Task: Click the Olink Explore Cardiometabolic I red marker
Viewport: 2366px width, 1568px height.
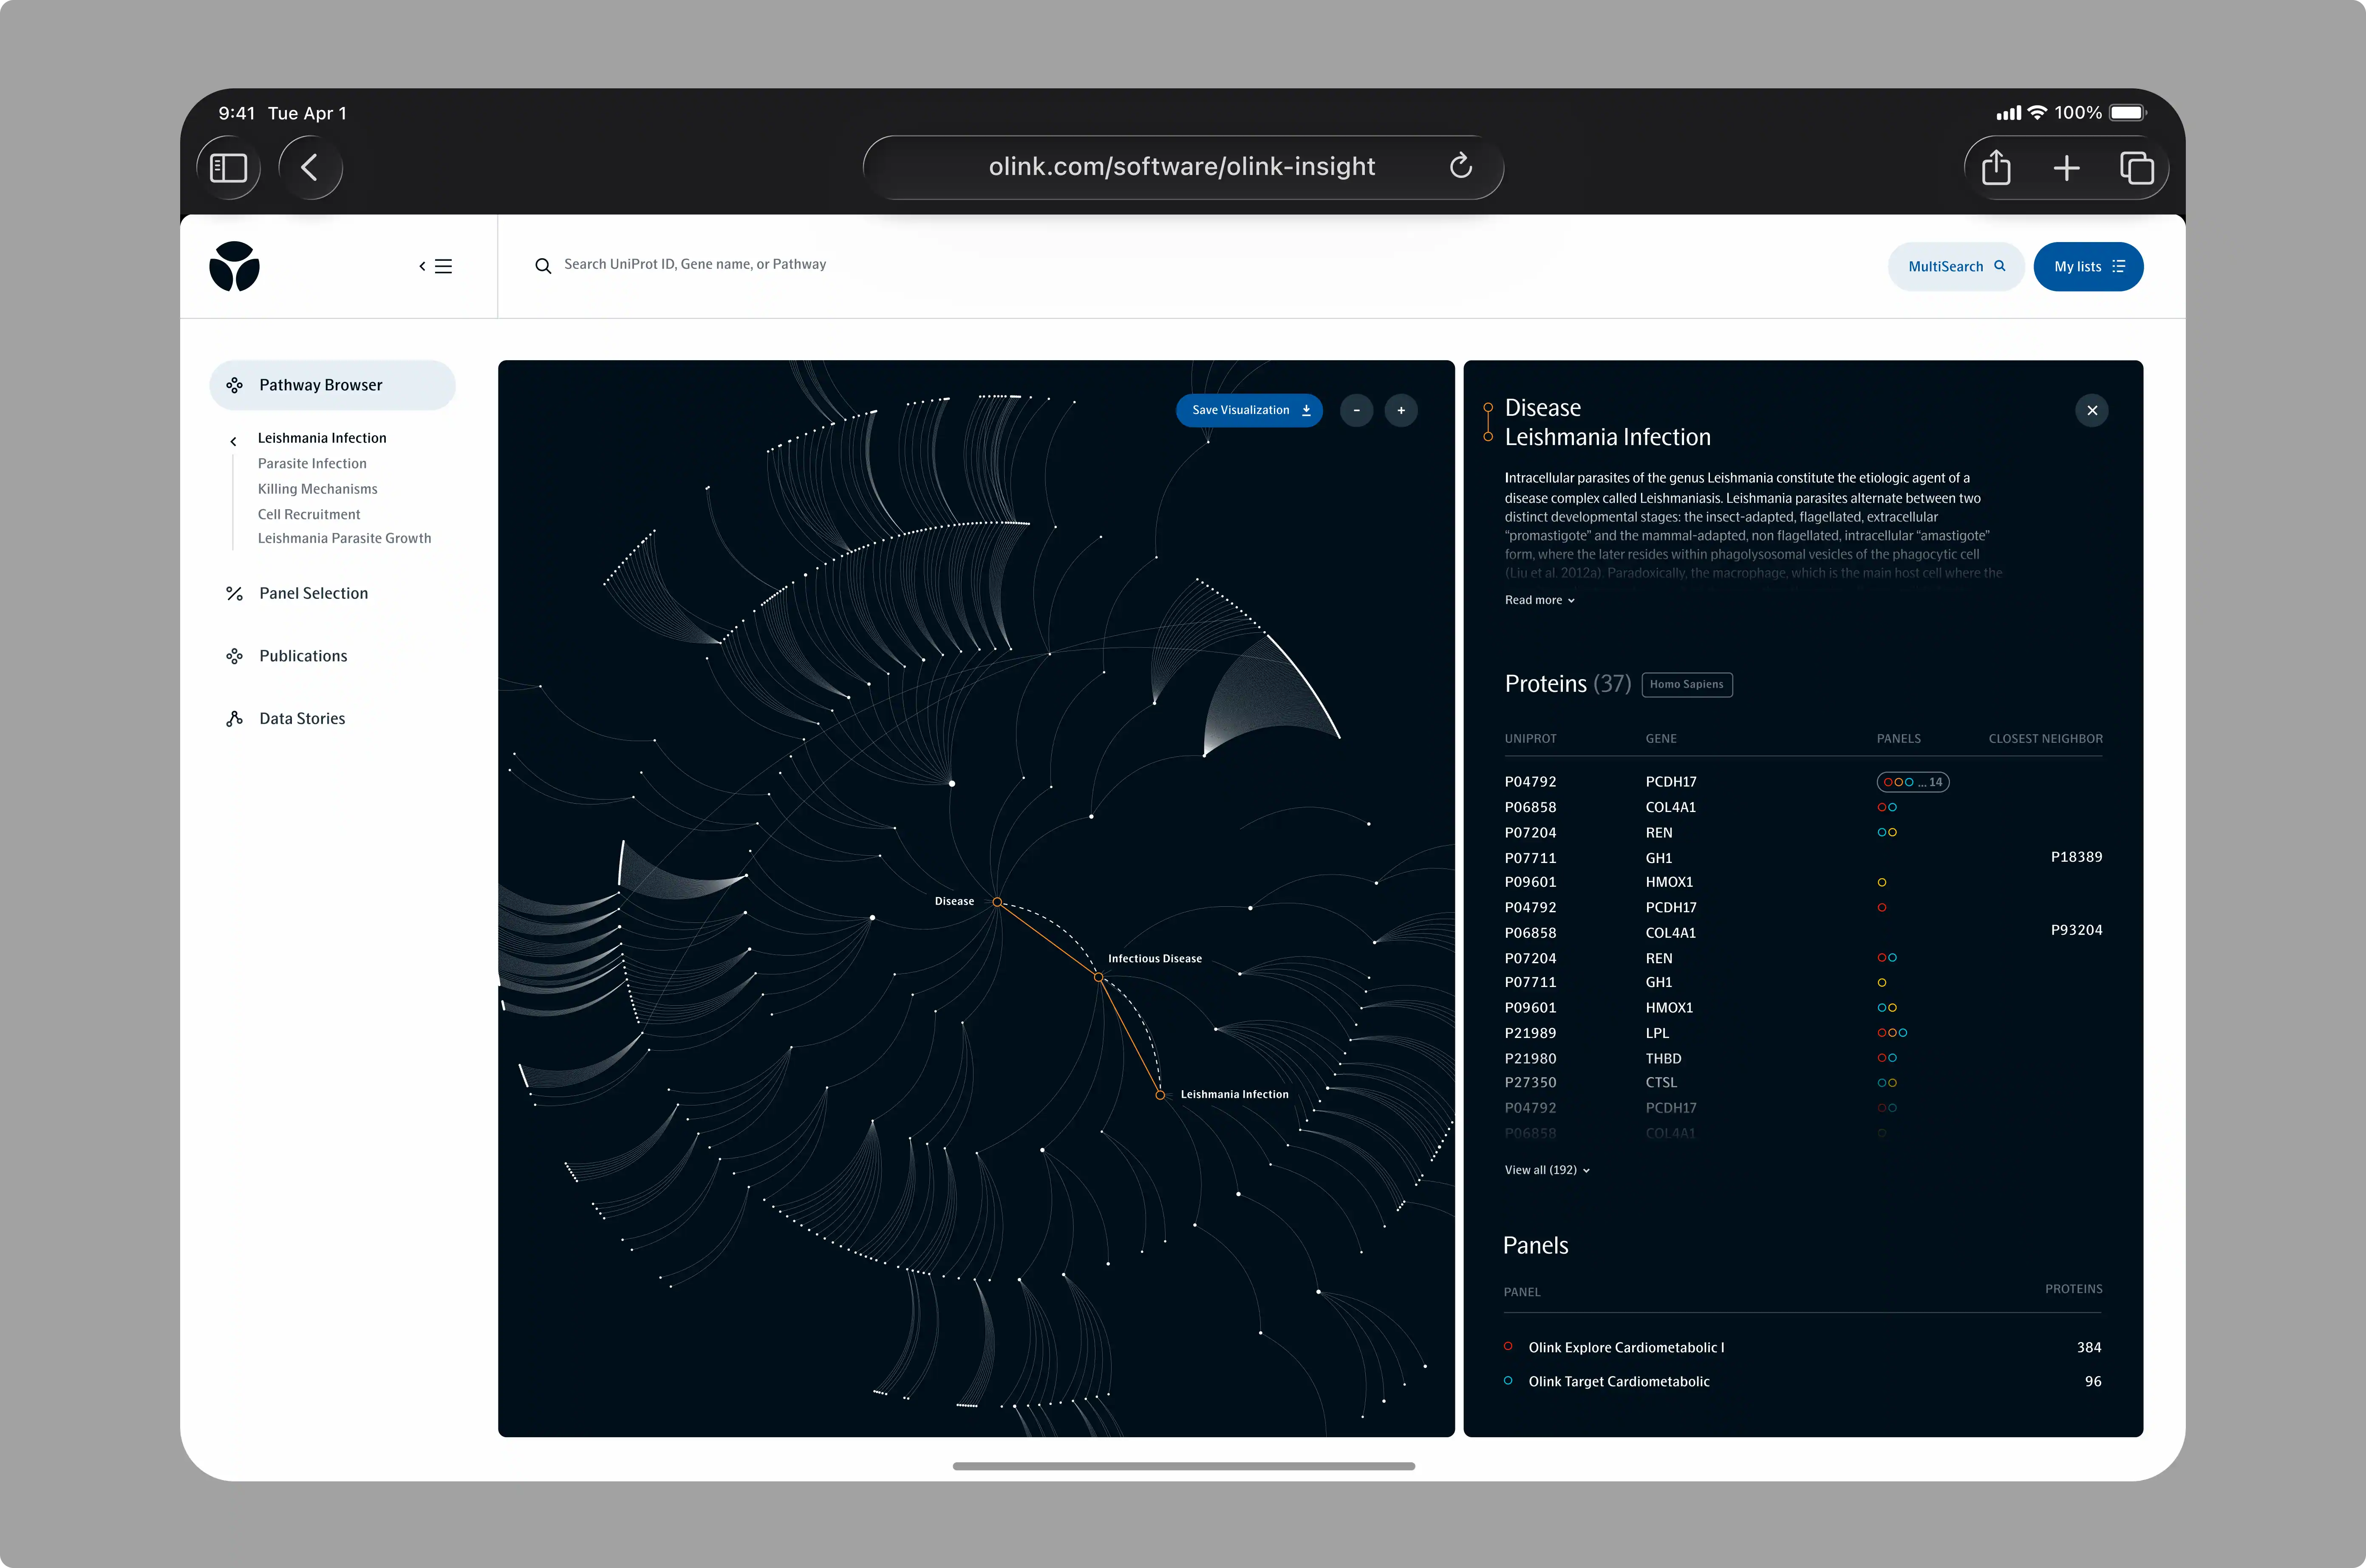Action: pyautogui.click(x=1508, y=1346)
